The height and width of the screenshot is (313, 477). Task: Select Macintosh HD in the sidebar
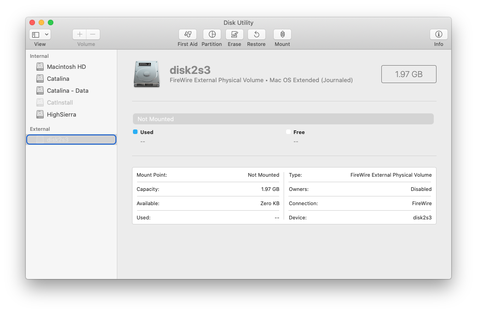71,67
